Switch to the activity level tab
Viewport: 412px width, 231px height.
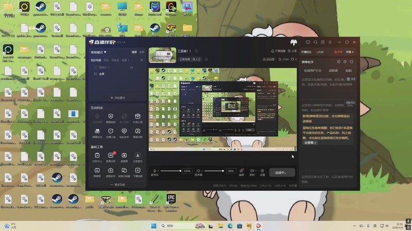tap(333, 70)
